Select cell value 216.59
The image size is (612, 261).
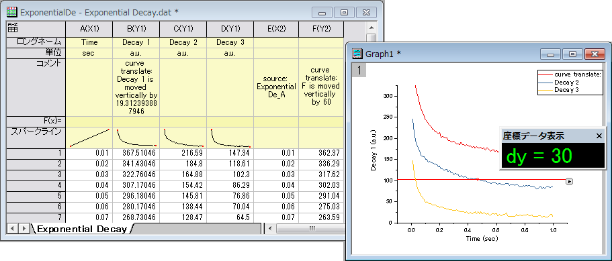click(183, 153)
